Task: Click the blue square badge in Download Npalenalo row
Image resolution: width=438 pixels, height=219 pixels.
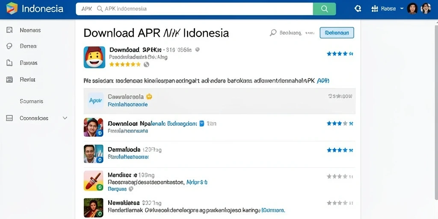Action: [202, 123]
